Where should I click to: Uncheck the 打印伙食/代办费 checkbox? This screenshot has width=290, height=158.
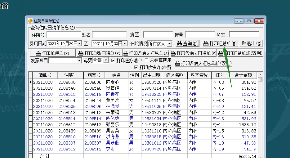pos(136,67)
